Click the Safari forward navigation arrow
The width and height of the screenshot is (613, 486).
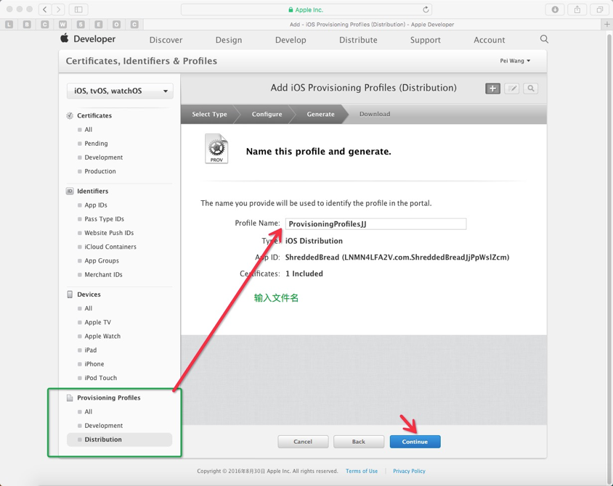58,9
